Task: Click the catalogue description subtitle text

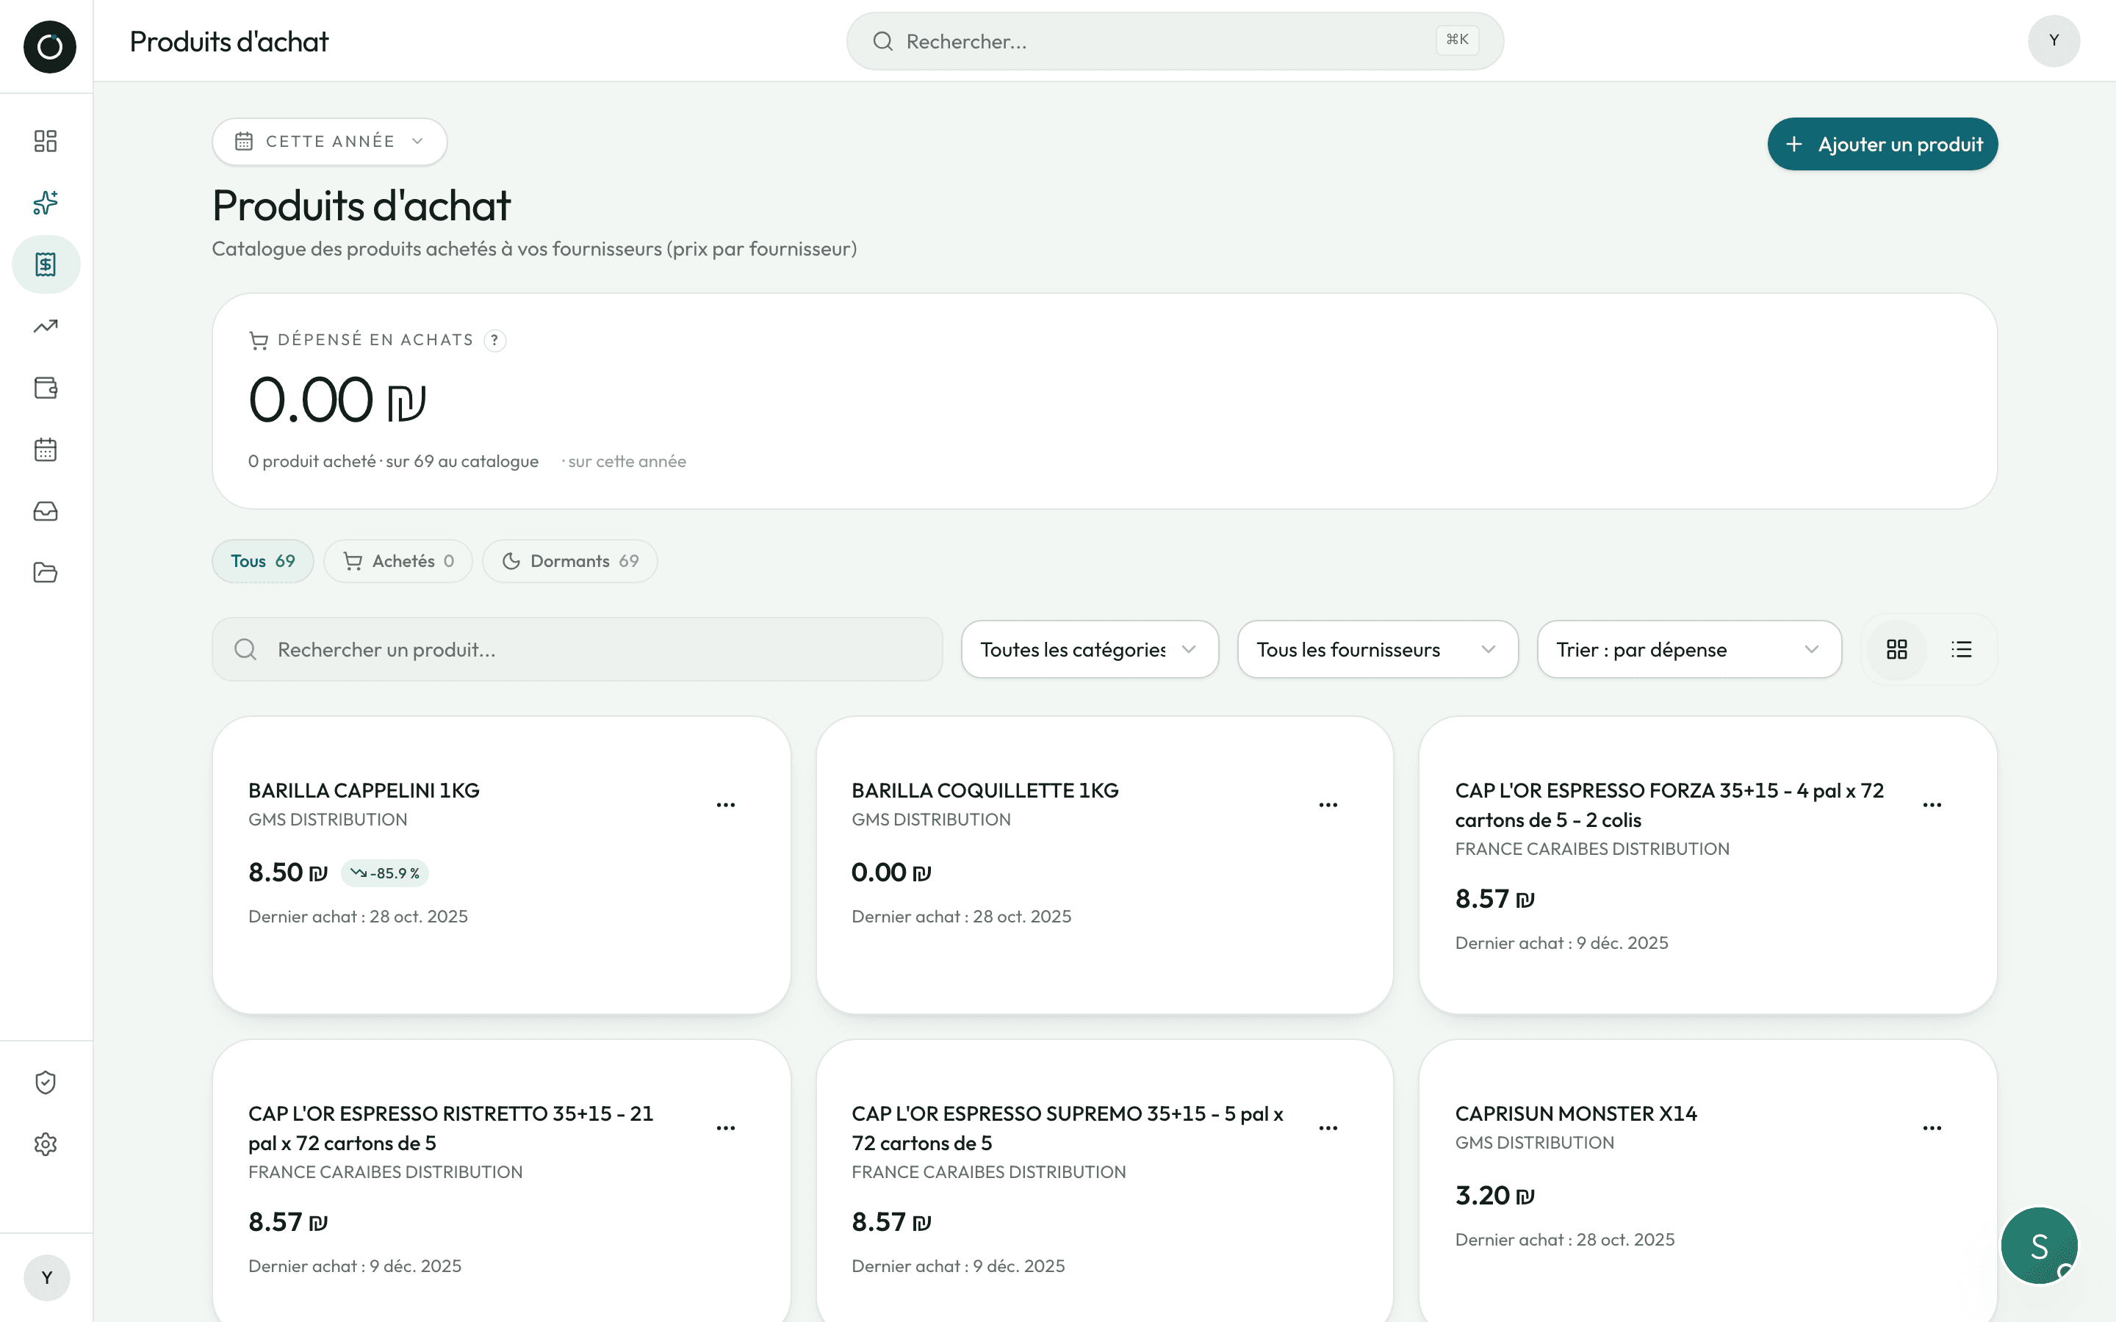Action: (x=534, y=249)
